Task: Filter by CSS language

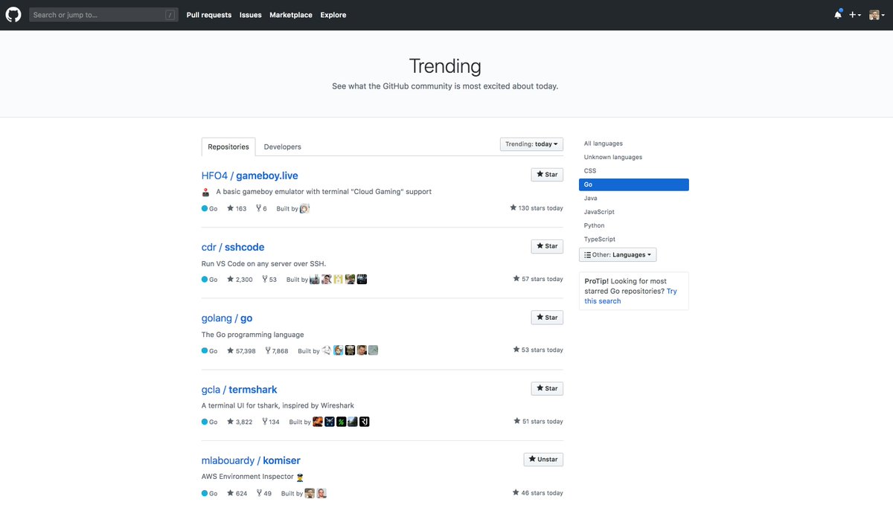Action: coord(590,171)
